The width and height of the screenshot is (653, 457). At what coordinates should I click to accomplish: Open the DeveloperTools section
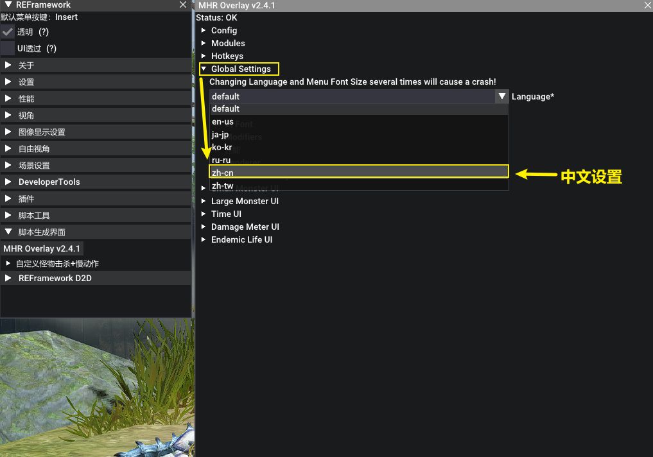8,182
